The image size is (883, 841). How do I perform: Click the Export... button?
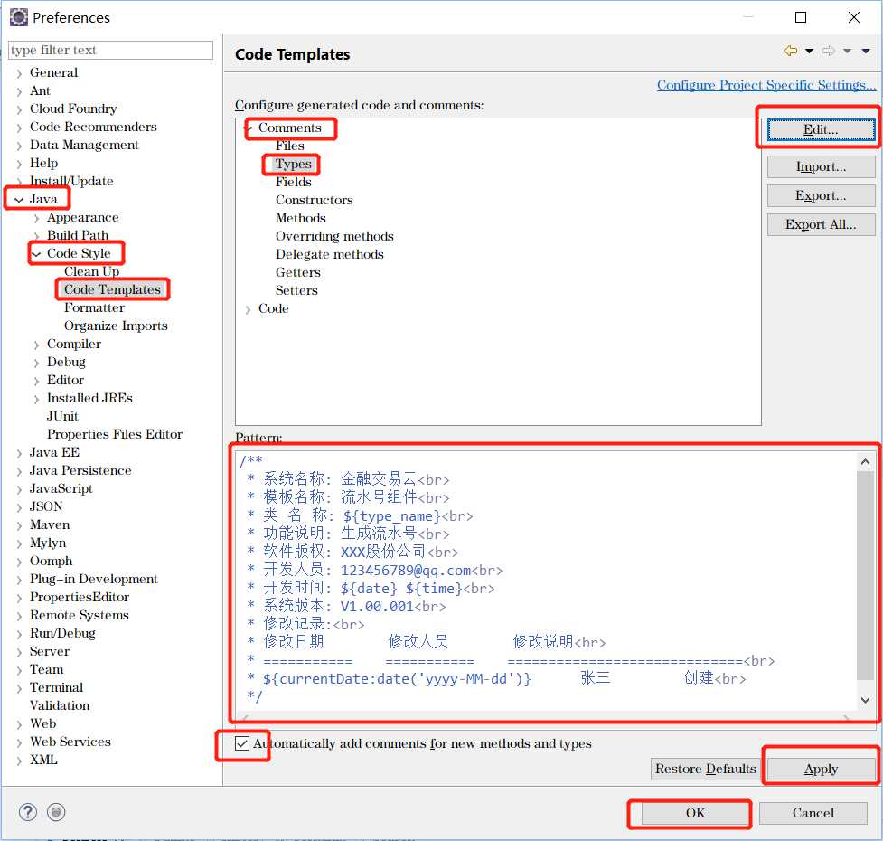click(x=821, y=195)
